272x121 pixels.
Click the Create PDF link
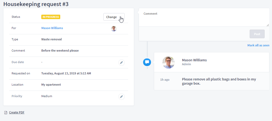click(x=17, y=112)
